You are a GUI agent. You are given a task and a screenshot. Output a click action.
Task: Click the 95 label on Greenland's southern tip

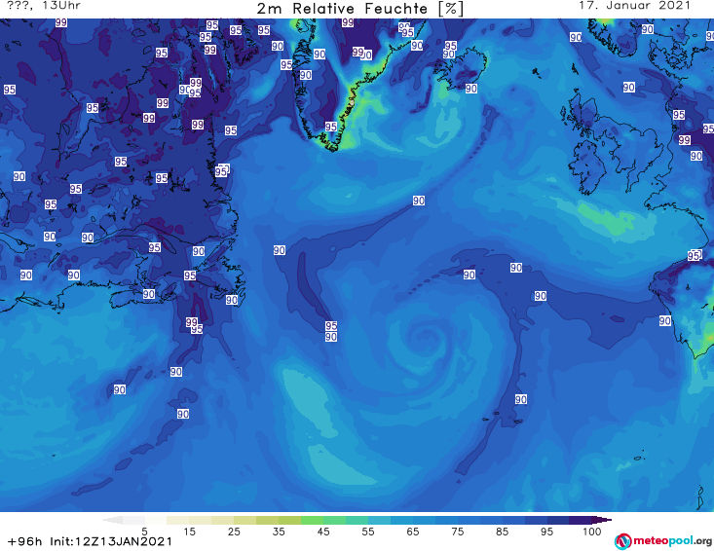[331, 127]
